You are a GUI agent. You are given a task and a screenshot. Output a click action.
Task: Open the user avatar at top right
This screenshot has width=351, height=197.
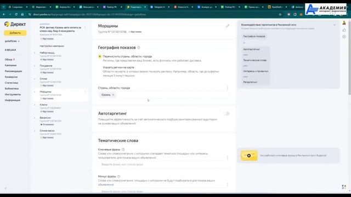point(344,23)
